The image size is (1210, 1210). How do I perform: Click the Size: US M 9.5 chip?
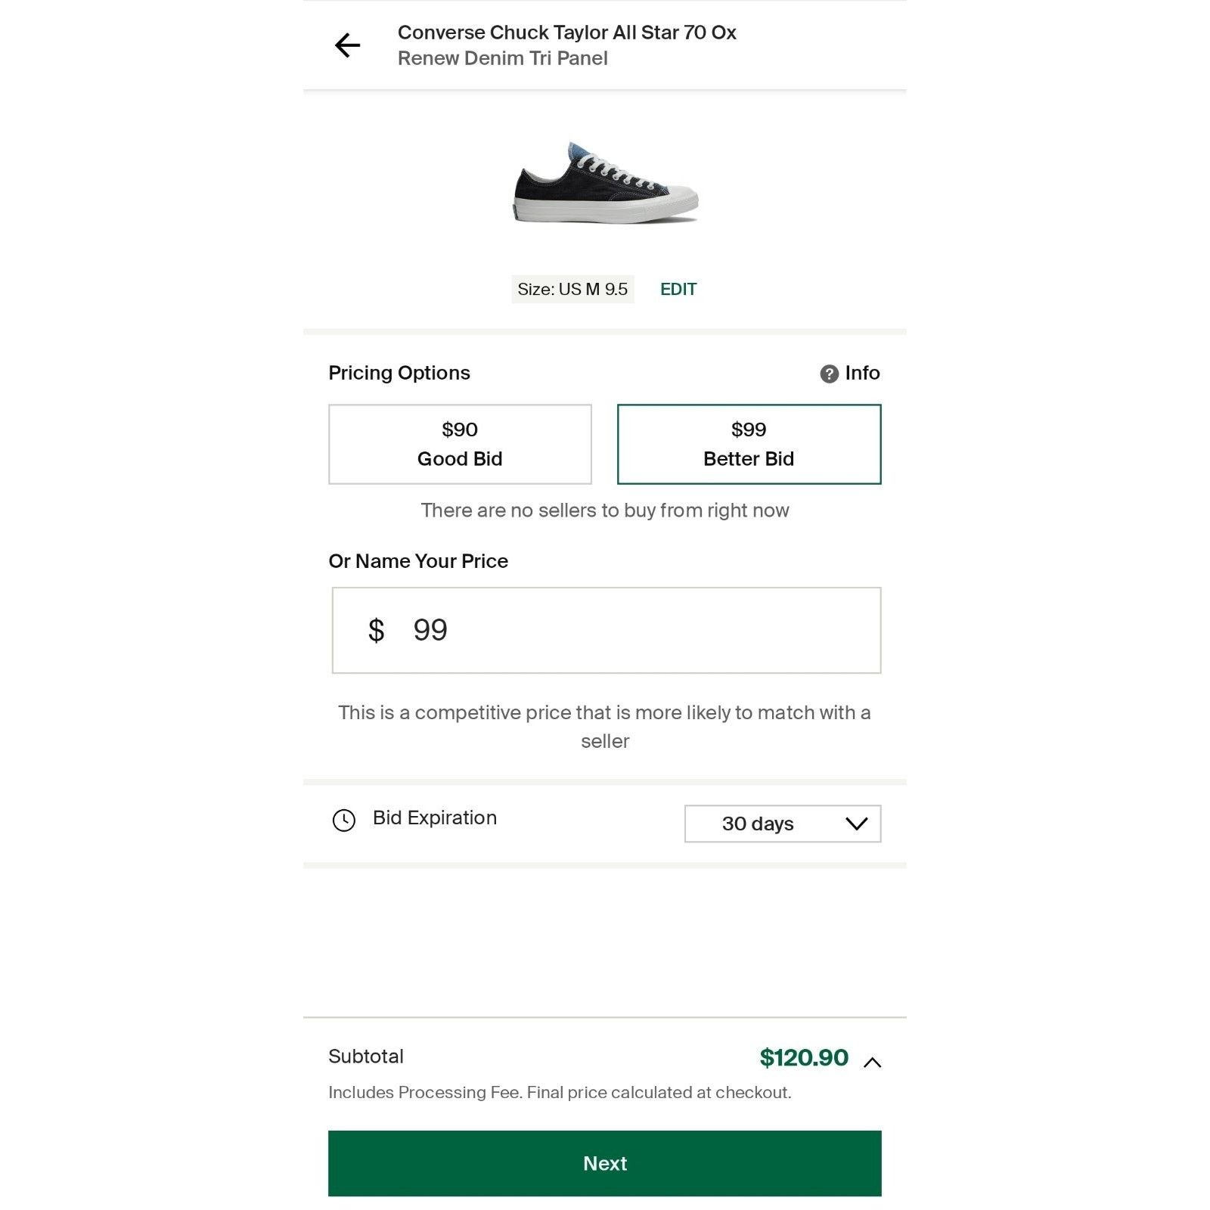point(572,290)
